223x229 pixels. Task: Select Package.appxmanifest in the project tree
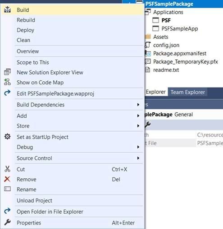pyautogui.click(x=180, y=53)
